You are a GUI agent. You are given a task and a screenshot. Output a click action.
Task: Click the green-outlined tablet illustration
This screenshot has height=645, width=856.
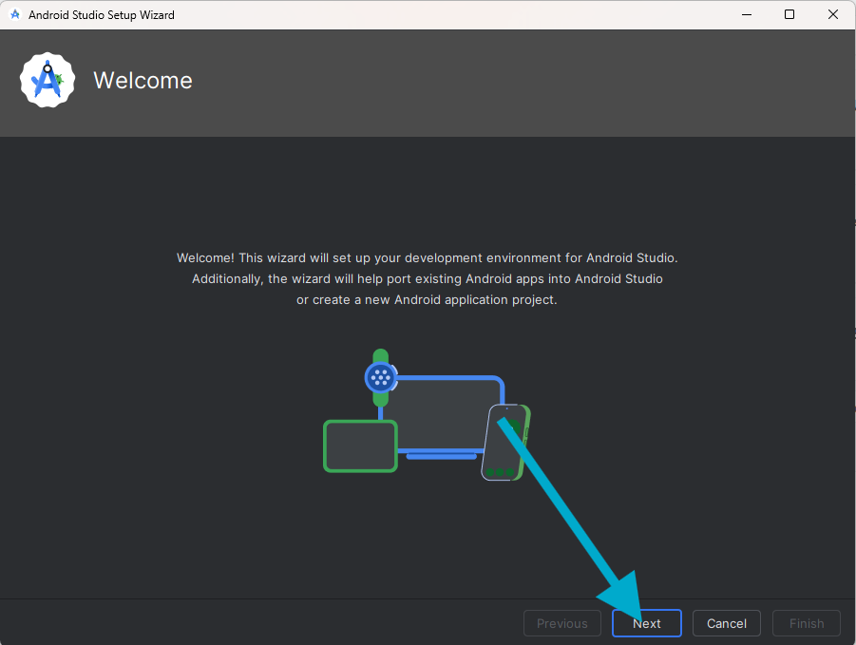coord(360,446)
